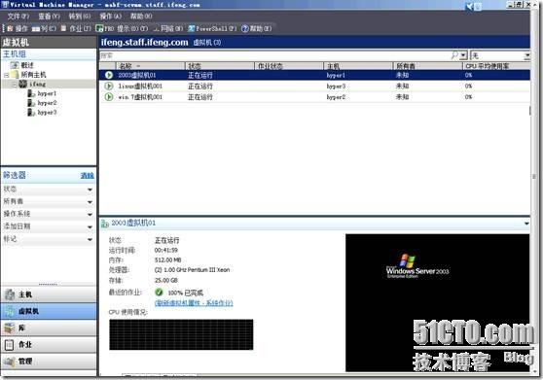Image resolution: width=543 pixels, height=380 pixels.
Task: Expand the 添加日期 filter dropdown
Action: 90,226
